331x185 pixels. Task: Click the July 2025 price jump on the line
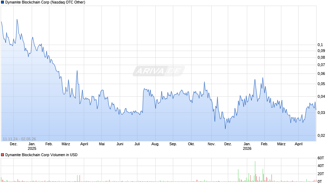click(143, 100)
